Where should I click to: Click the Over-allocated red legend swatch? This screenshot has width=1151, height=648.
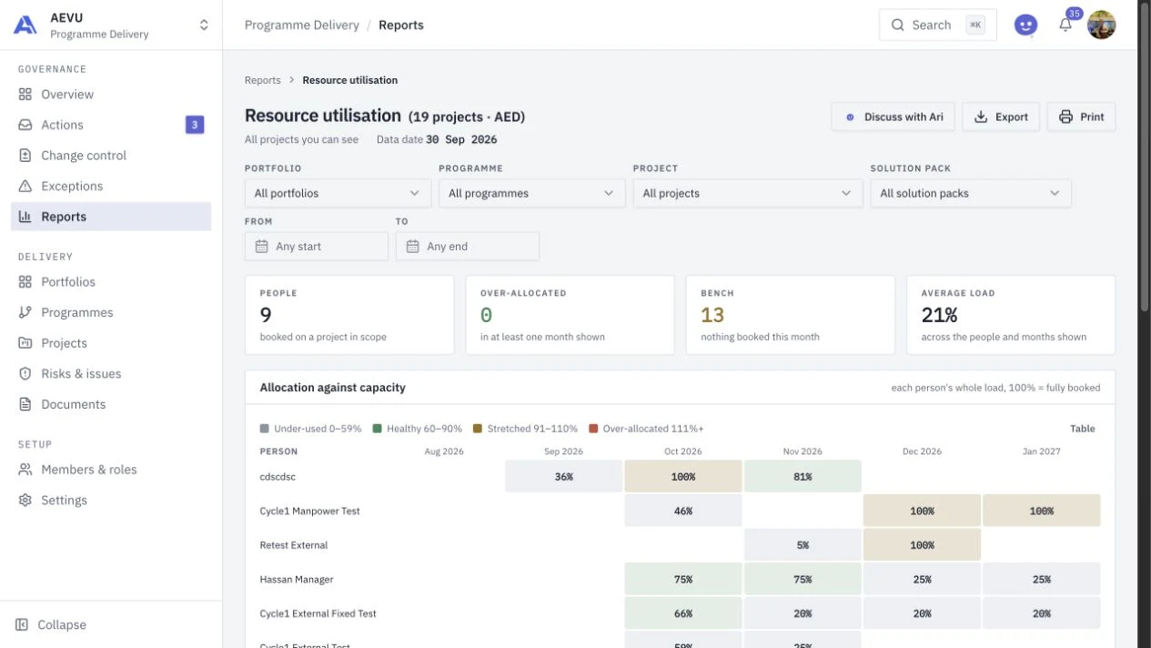[593, 429]
